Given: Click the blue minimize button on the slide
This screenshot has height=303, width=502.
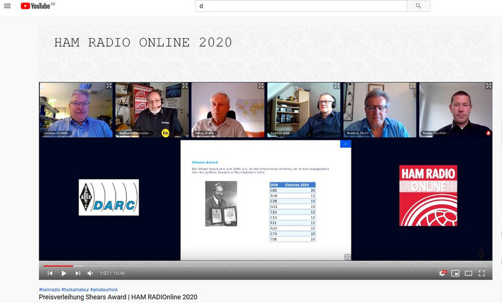Looking at the screenshot, I should (x=346, y=144).
